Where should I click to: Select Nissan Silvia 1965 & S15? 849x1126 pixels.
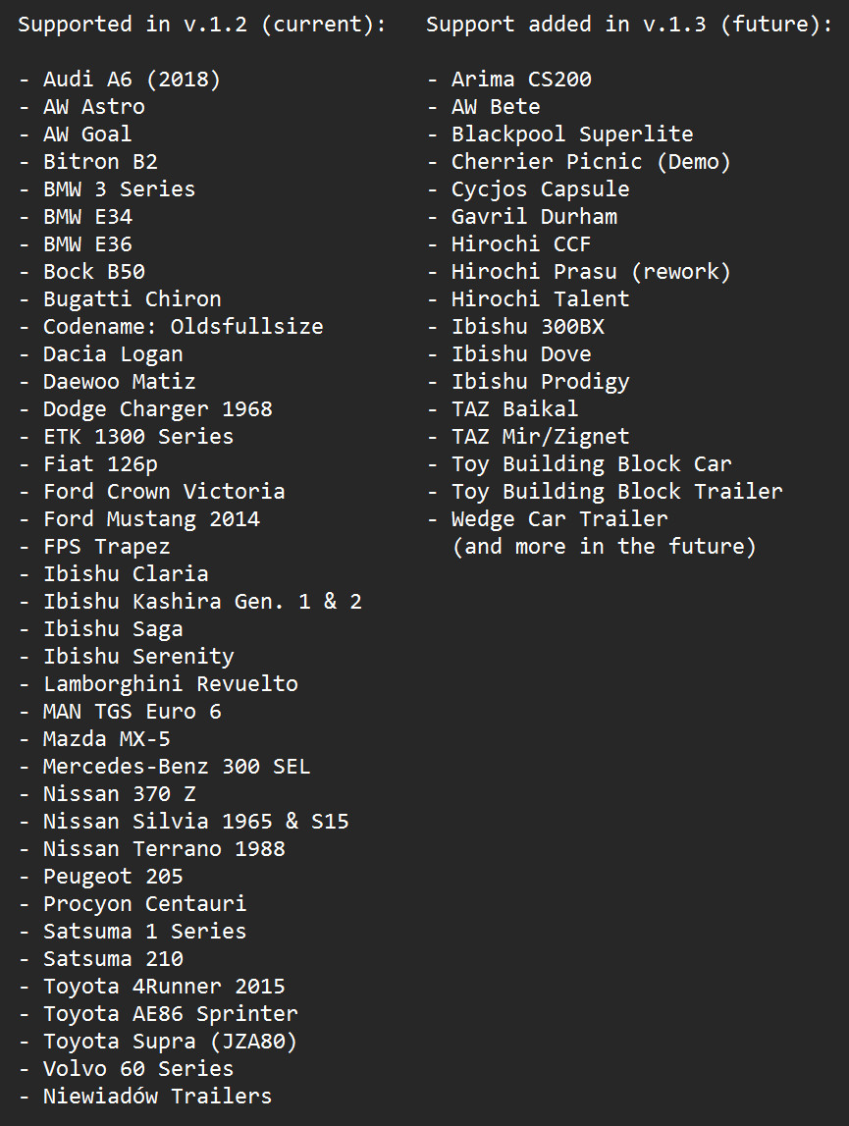click(x=196, y=821)
